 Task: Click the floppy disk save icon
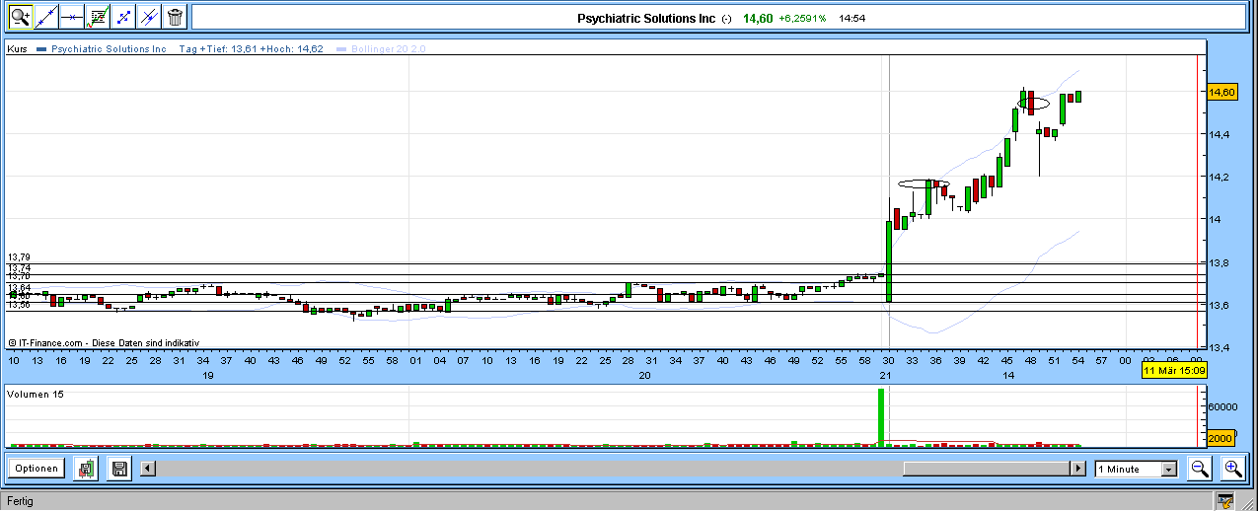(119, 469)
